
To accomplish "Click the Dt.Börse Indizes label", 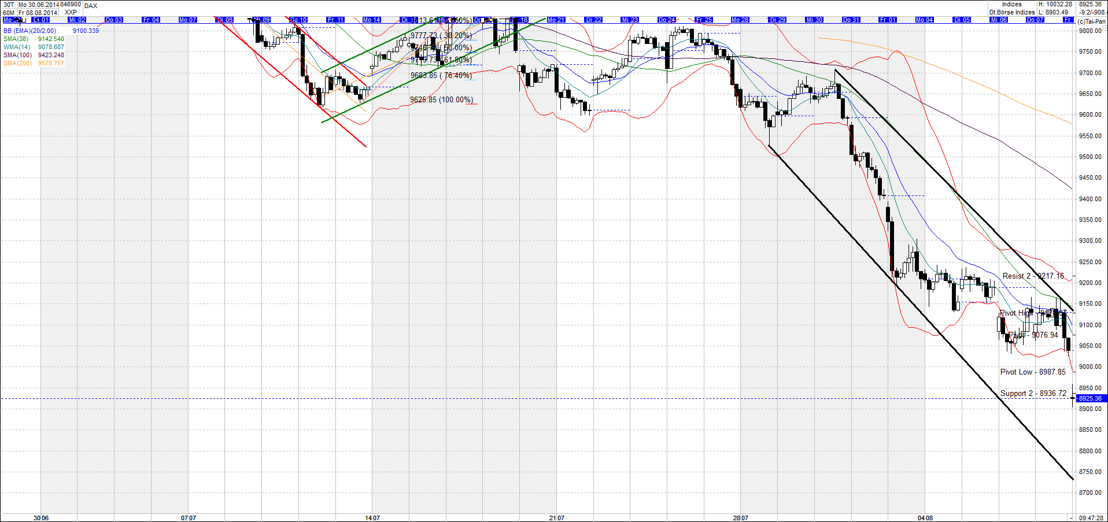I will [x=1012, y=12].
